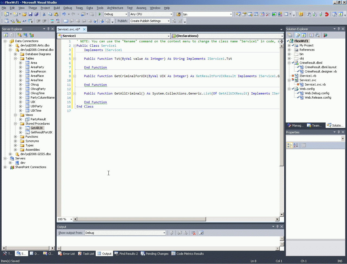The width and height of the screenshot is (347, 264).
Task: Click the Save All toolbar icon
Action: (x=36, y=14)
